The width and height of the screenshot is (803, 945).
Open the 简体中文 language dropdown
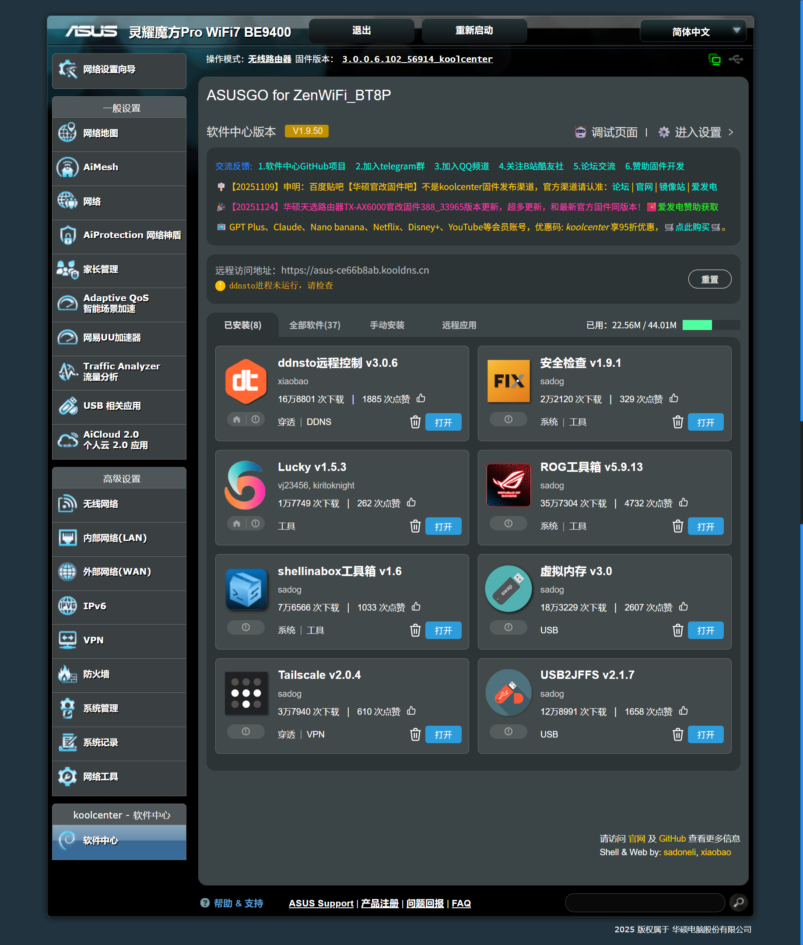point(692,32)
